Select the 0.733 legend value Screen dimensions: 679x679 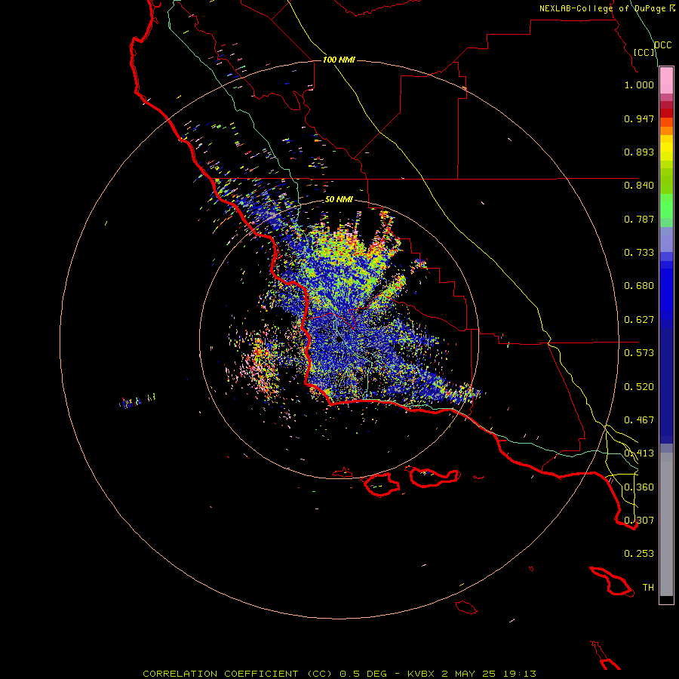639,253
